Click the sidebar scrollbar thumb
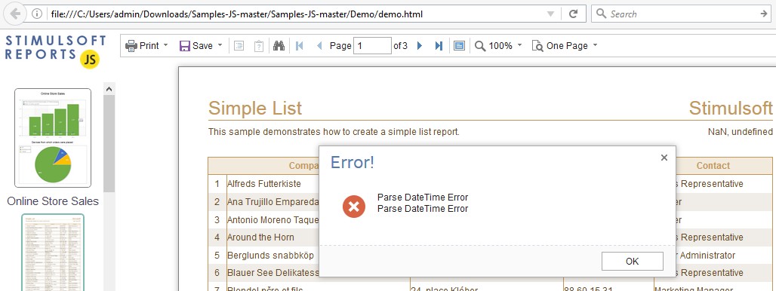Screen dimensions: 776x291 click(109, 143)
